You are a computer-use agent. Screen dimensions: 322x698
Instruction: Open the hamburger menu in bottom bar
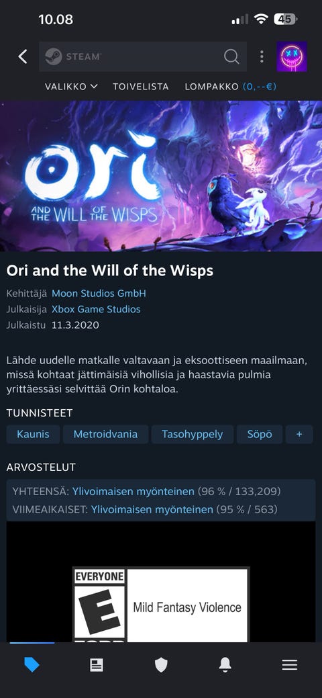290,665
